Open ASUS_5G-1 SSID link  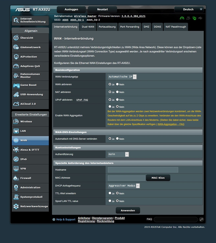77,20
